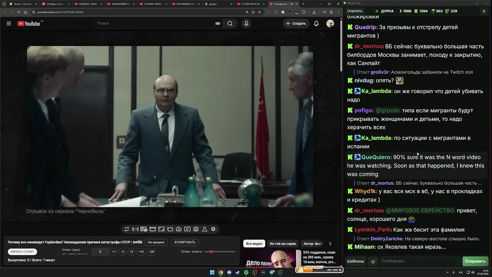
Task: Add +10 minutes to split
Action: pos(141,252)
